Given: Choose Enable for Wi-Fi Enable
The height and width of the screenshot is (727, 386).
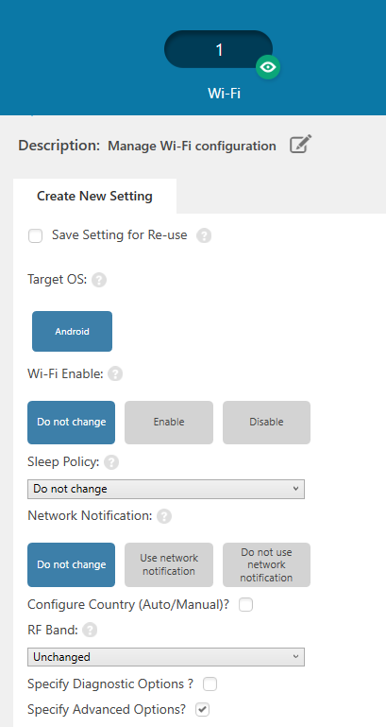Looking at the screenshot, I should coord(169,423).
